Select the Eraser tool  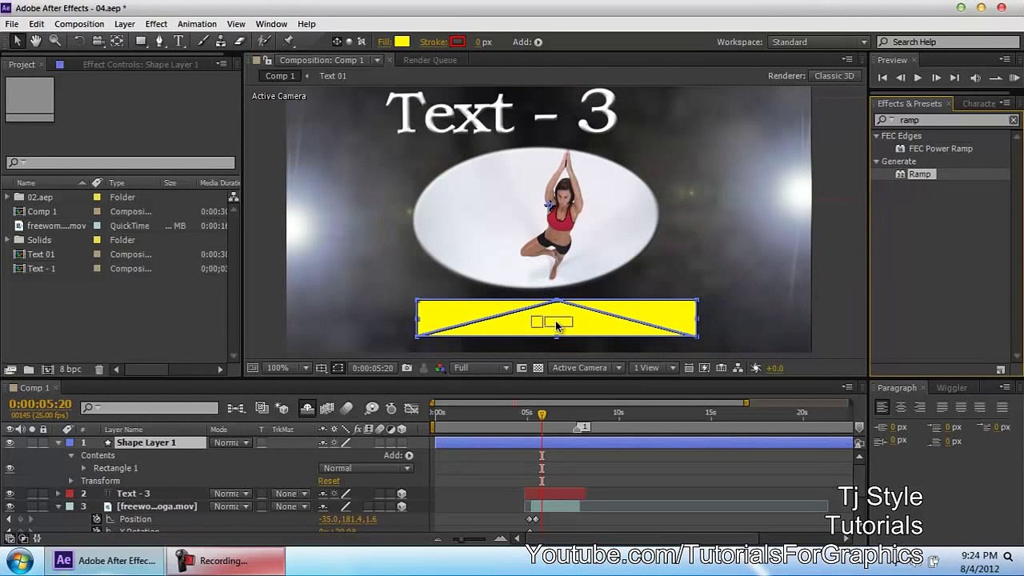pyautogui.click(x=239, y=42)
